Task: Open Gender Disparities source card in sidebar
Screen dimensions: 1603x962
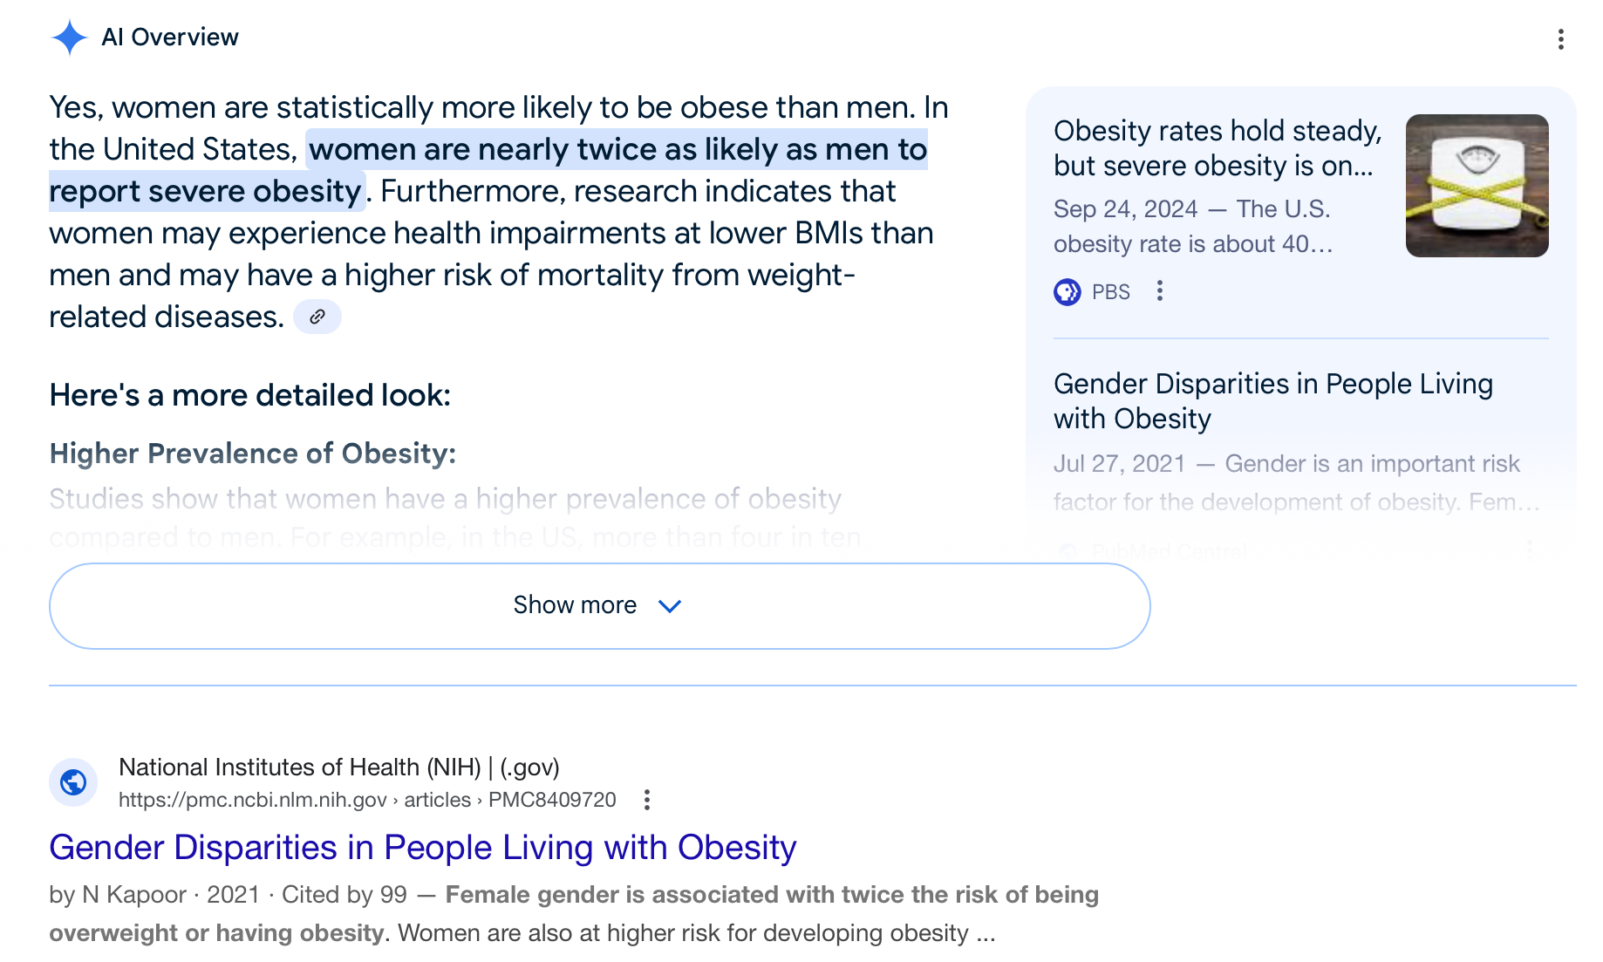Action: pyautogui.click(x=1272, y=401)
